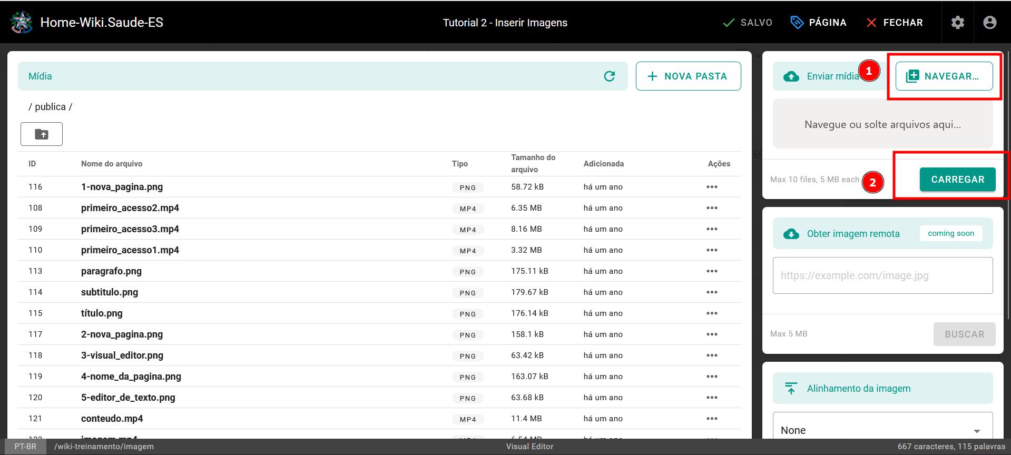Viewport: 1011px width, 455px height.
Task: Click the disabled BUSCAR button
Action: coord(964,334)
